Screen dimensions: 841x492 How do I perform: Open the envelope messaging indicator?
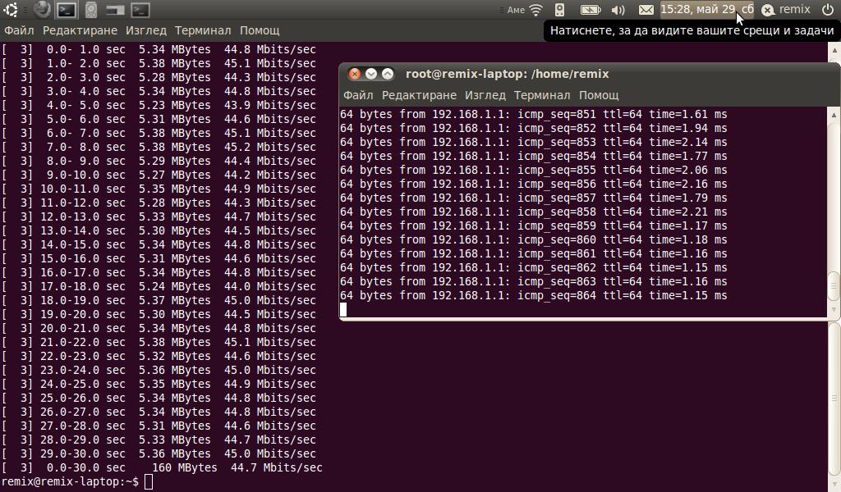click(646, 10)
